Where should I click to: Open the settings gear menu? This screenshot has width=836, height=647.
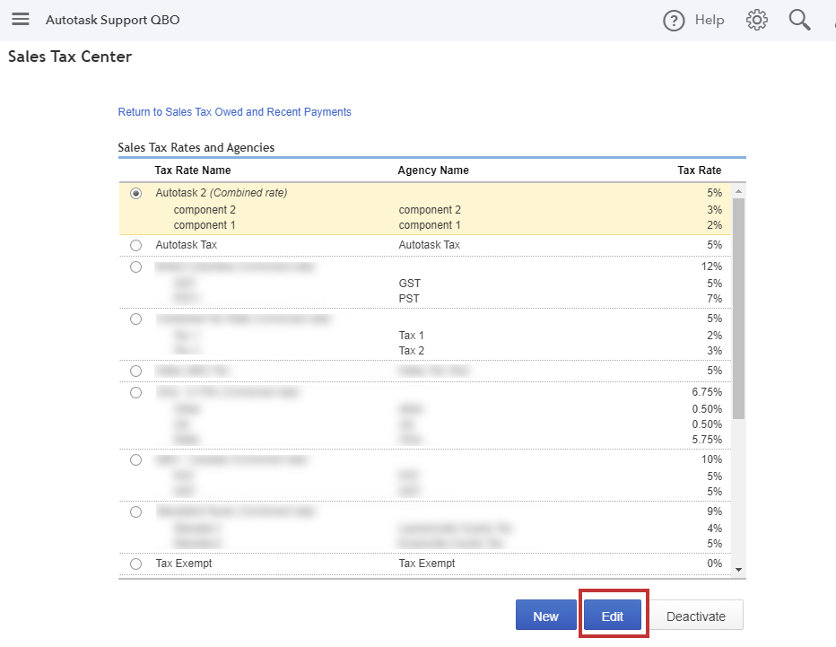pos(756,20)
